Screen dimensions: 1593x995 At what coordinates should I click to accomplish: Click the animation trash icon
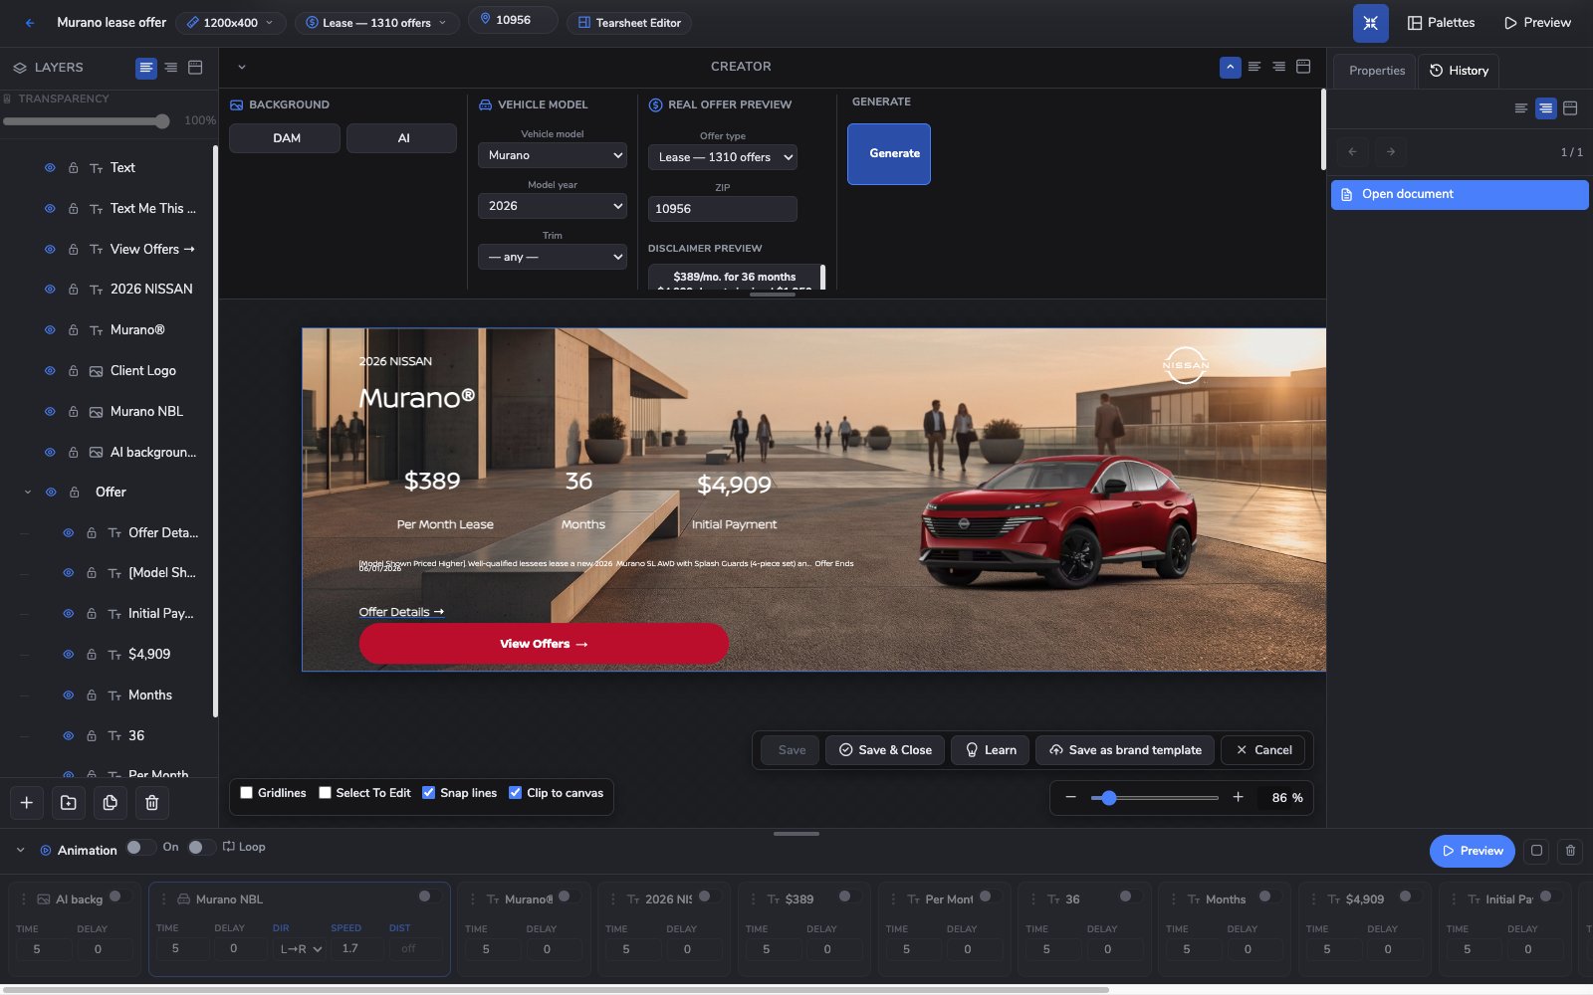pos(1570,851)
